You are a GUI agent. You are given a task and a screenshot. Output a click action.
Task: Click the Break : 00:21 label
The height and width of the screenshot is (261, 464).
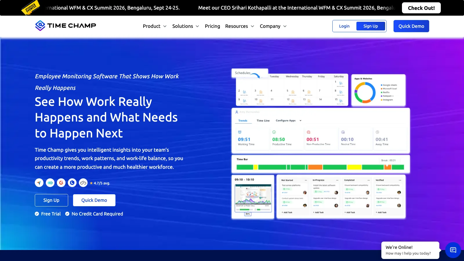coord(388,160)
